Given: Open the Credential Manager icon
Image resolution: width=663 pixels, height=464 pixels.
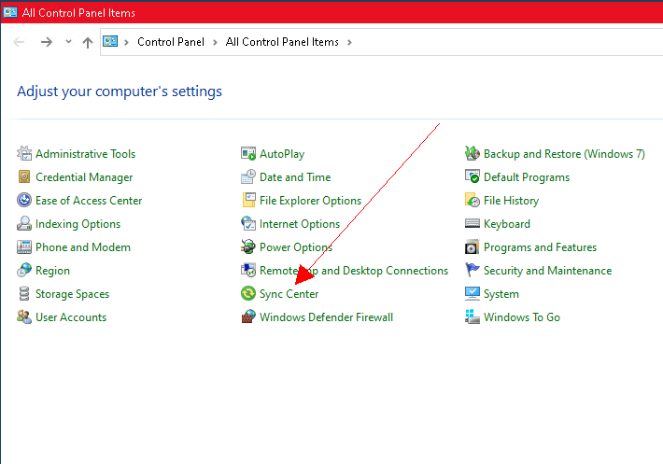Looking at the screenshot, I should click(x=24, y=177).
